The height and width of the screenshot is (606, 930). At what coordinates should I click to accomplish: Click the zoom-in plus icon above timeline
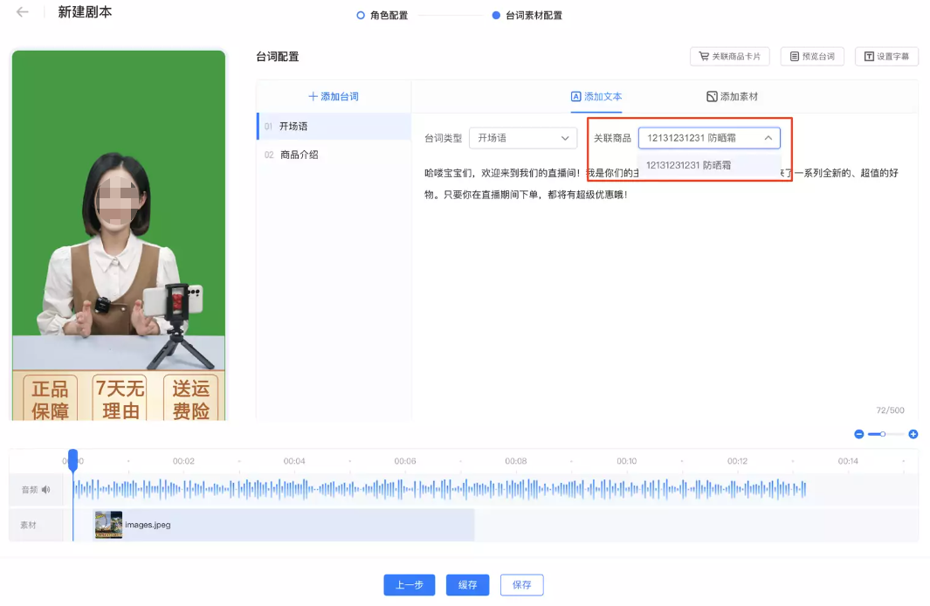913,434
